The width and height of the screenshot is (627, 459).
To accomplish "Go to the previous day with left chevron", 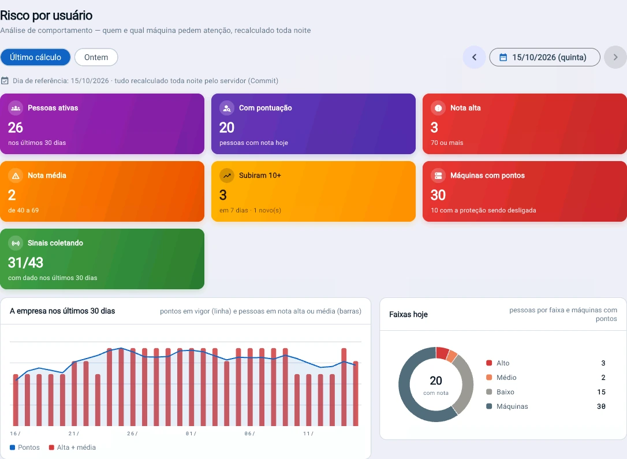I will click(x=474, y=57).
